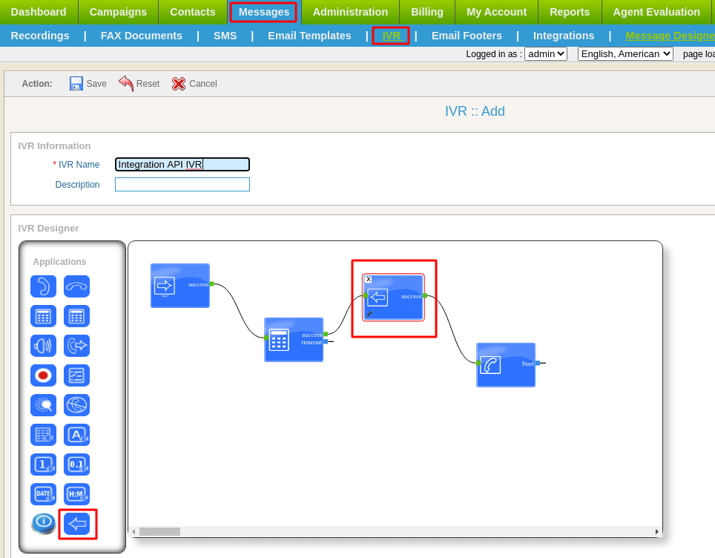Click the Reset red arrow icon
Viewport: 715px width, 558px height.
click(126, 84)
